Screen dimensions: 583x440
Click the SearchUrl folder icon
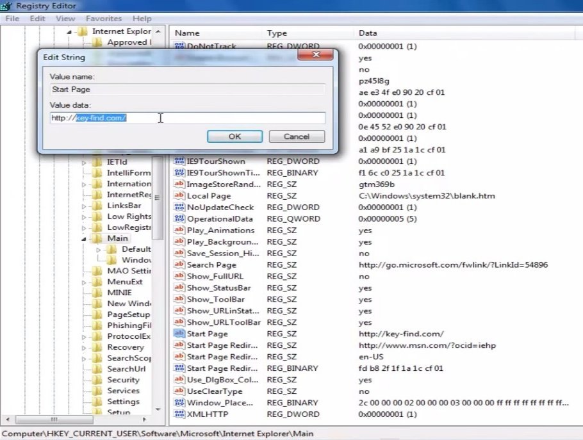click(97, 369)
